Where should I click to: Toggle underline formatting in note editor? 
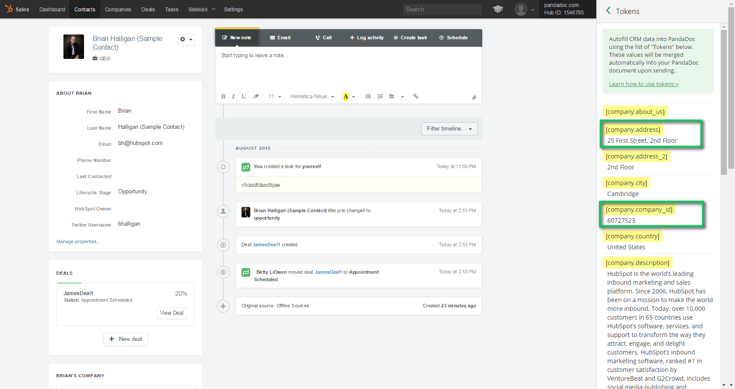[244, 96]
